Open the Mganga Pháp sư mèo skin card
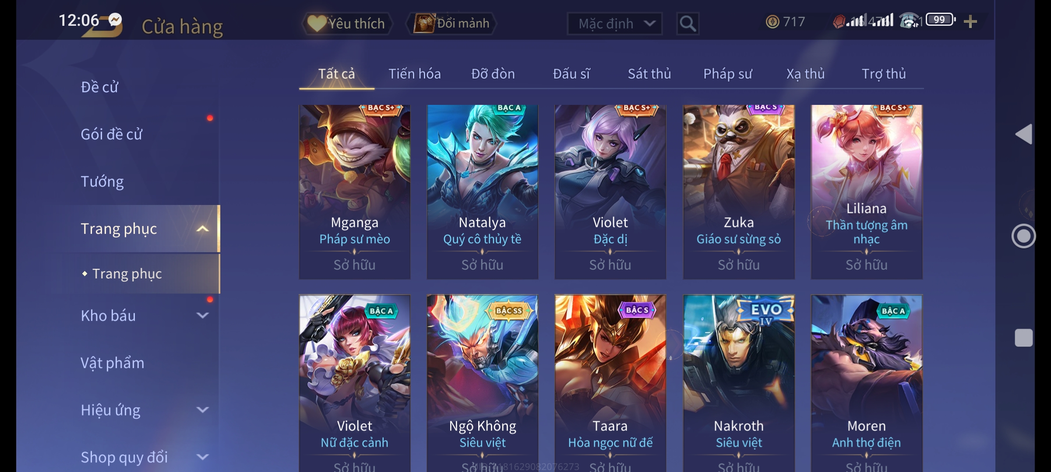 (354, 192)
